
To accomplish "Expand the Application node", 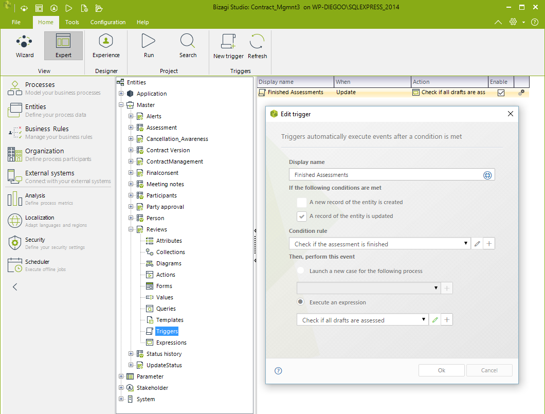I will pos(121,94).
